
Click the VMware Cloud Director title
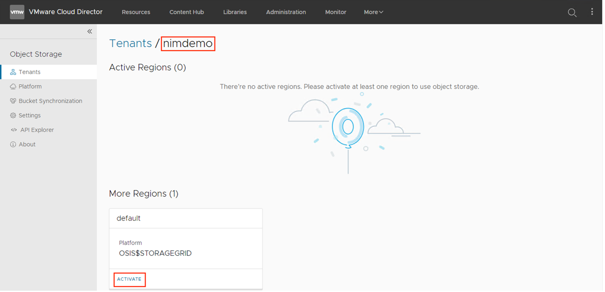point(66,12)
